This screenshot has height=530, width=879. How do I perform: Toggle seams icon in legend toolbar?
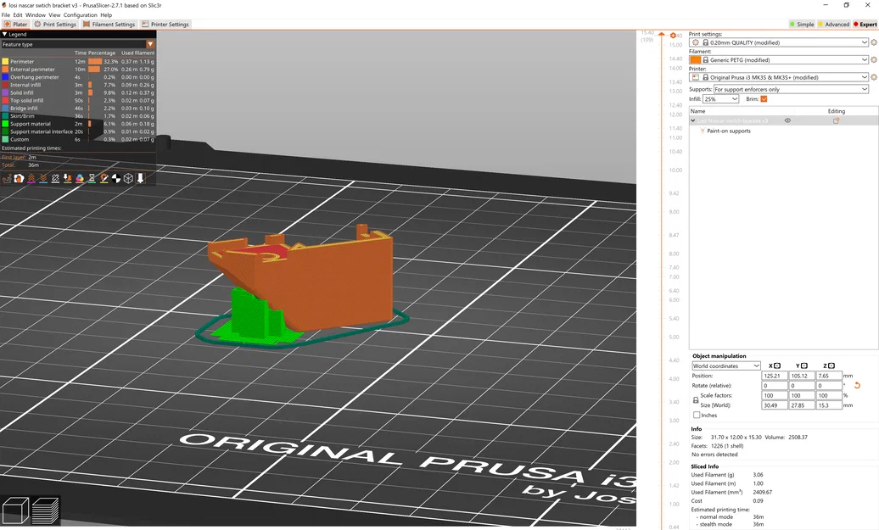(55, 178)
